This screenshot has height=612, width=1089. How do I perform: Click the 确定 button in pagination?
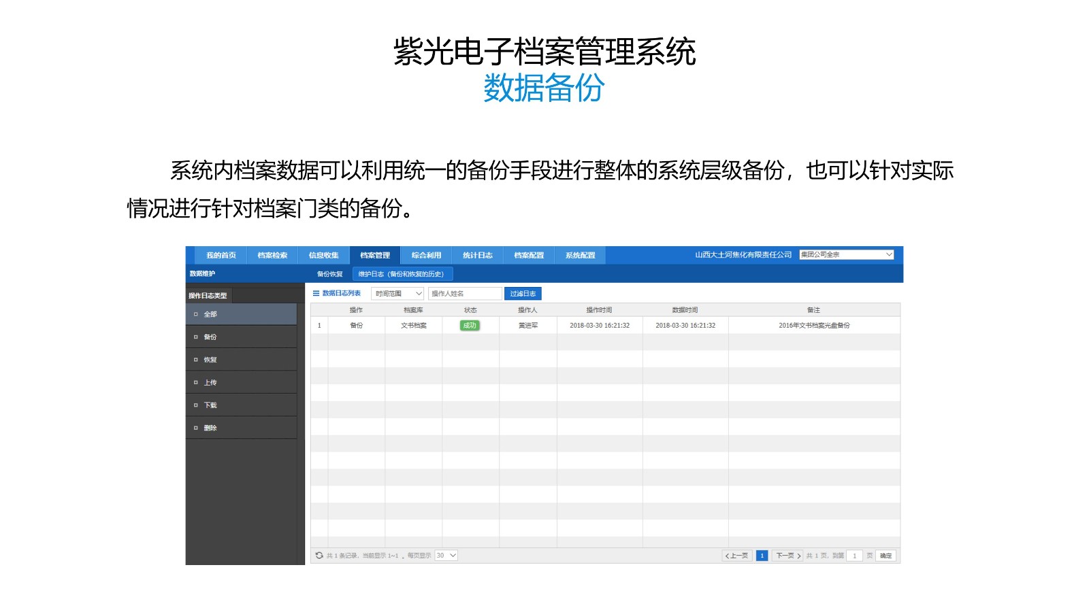pos(885,556)
